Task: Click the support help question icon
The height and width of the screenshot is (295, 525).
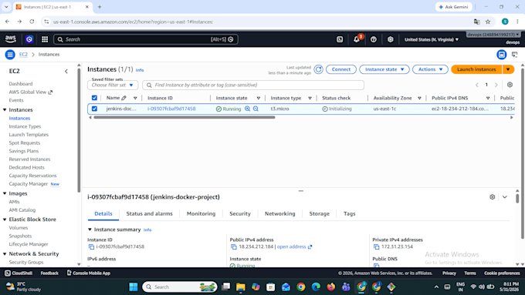Action: (x=374, y=39)
